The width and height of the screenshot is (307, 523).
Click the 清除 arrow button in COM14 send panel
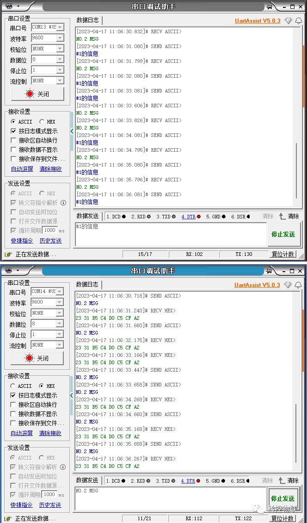tap(289, 480)
